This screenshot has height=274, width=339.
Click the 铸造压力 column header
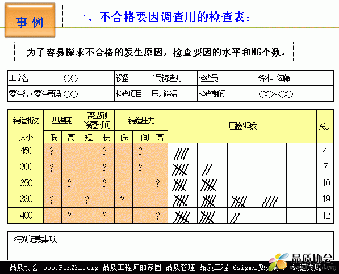[x=141, y=120]
